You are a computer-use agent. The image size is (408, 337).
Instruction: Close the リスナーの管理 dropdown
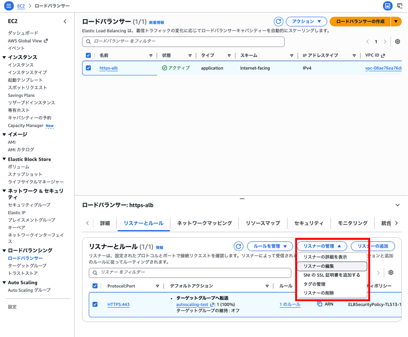point(322,246)
